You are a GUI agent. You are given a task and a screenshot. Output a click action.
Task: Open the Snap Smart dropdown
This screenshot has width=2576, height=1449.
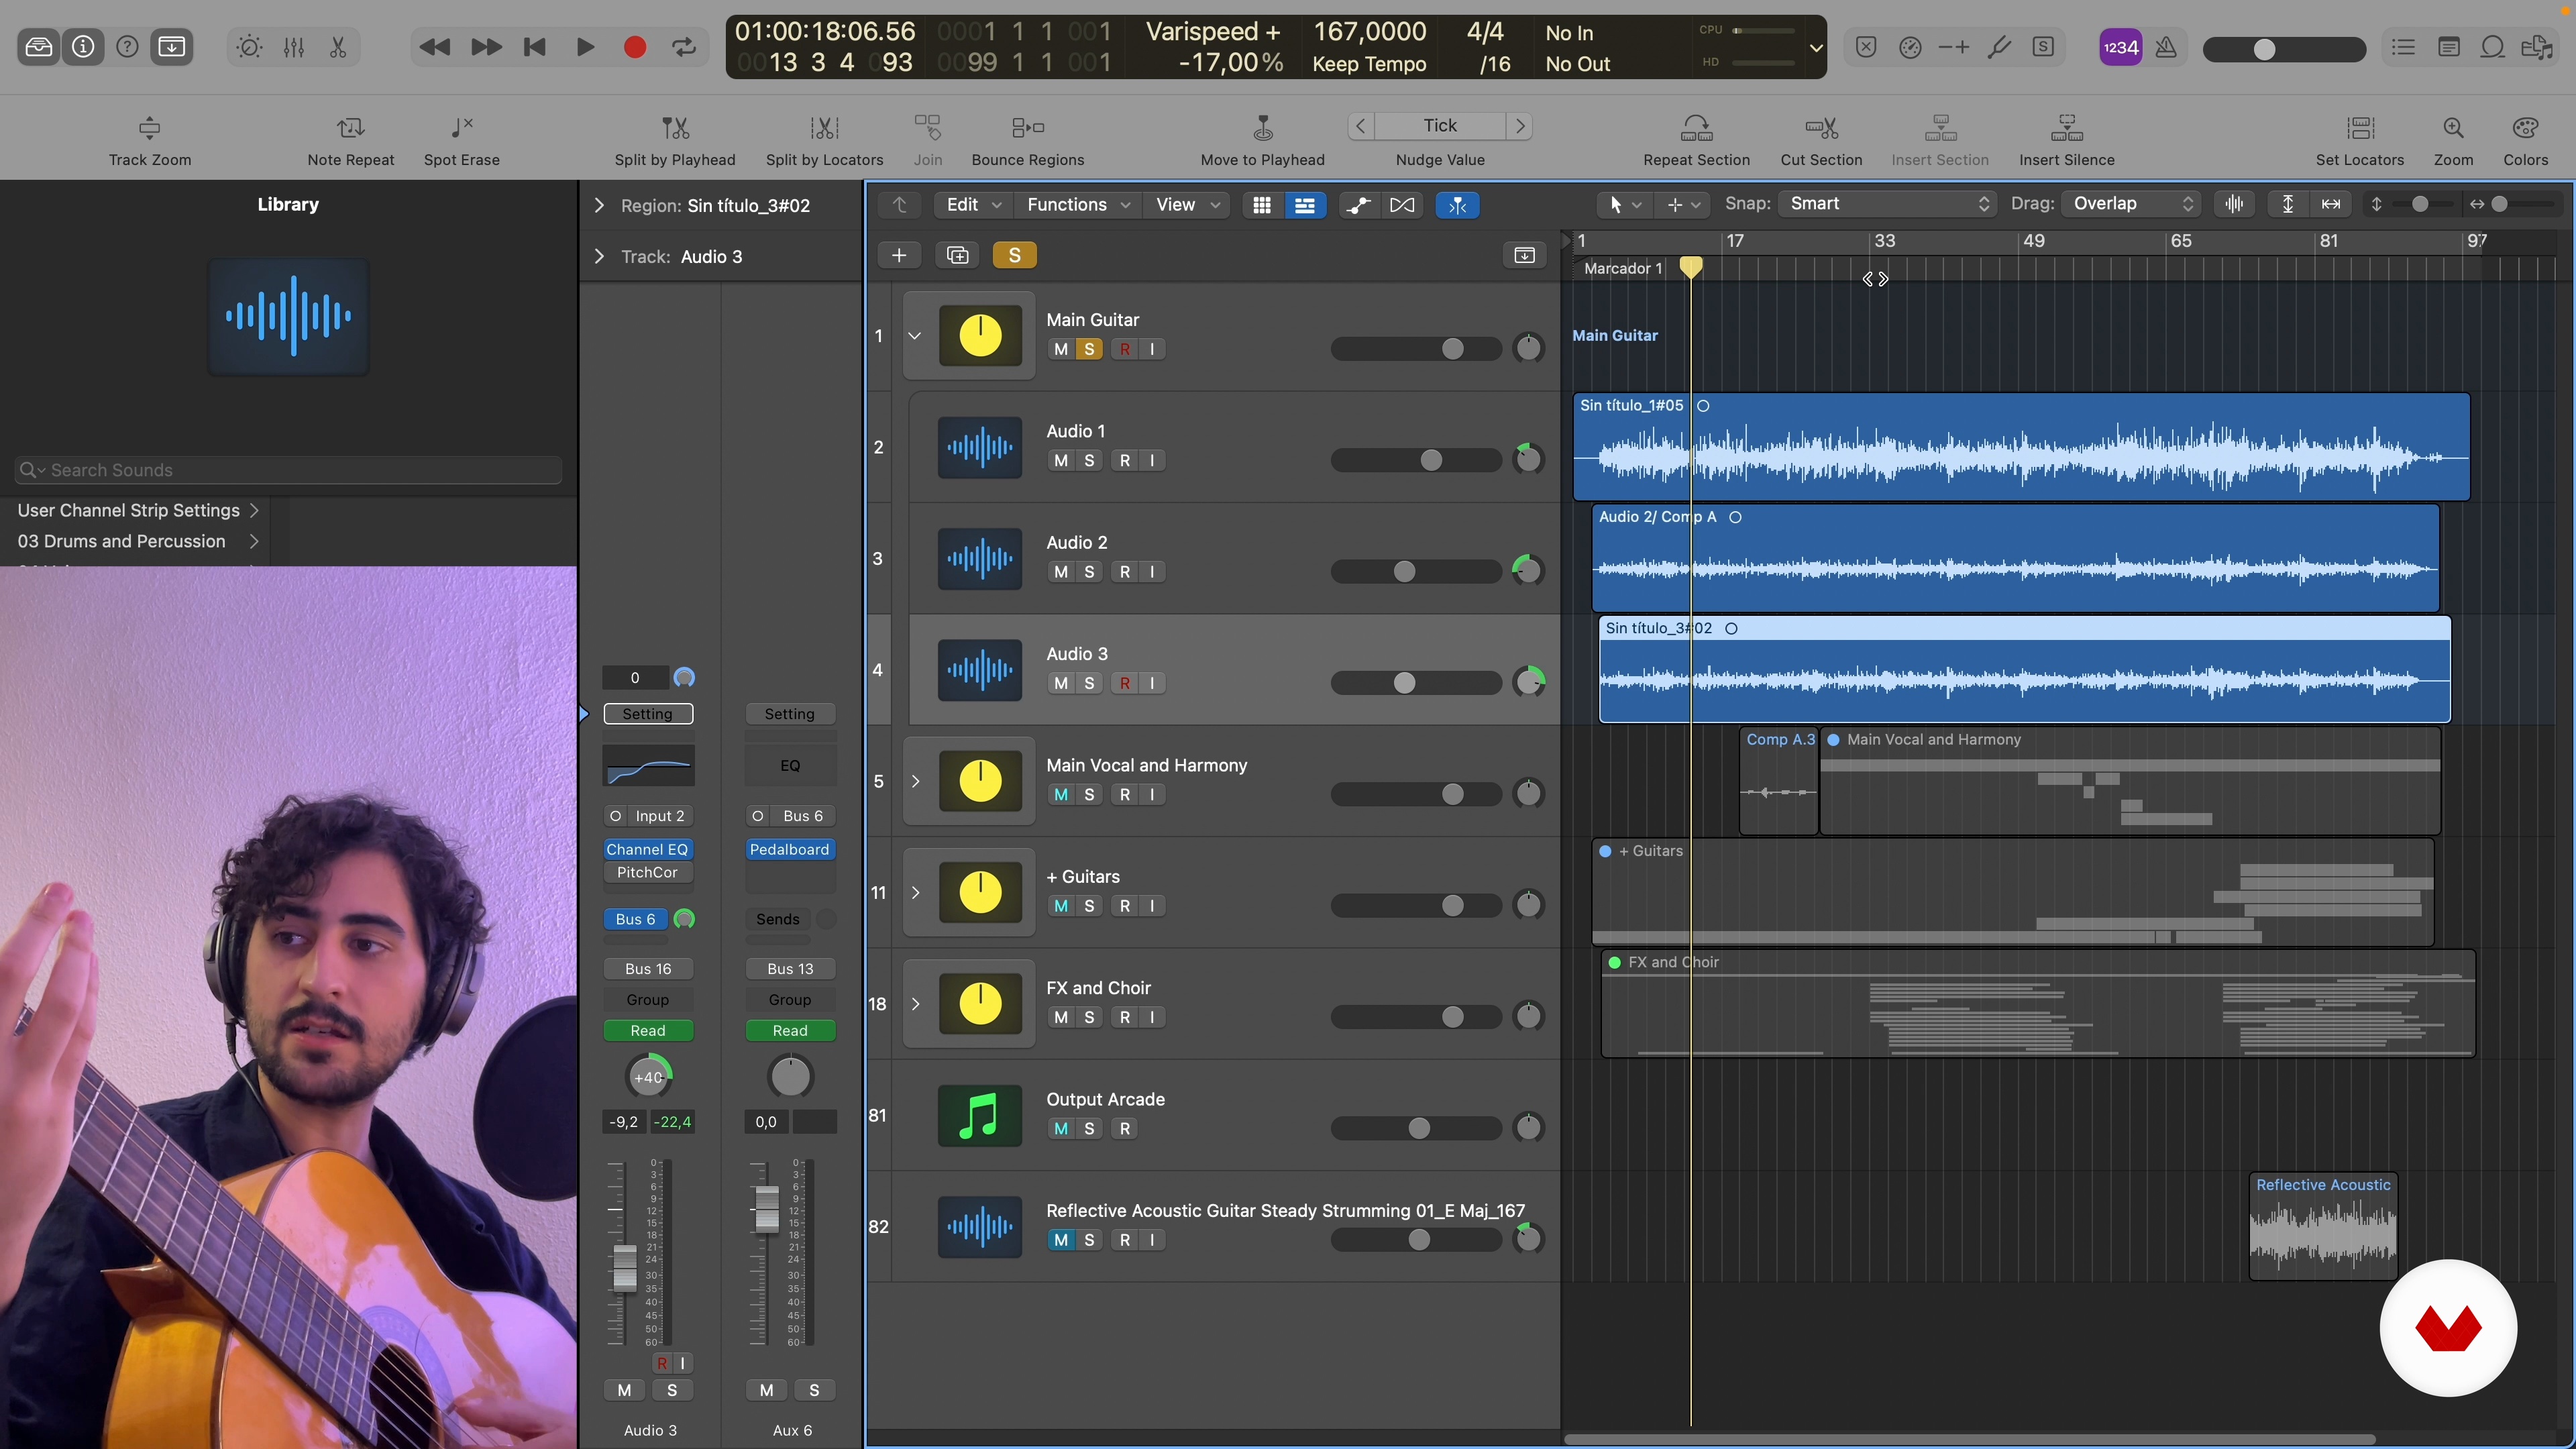click(x=1887, y=204)
